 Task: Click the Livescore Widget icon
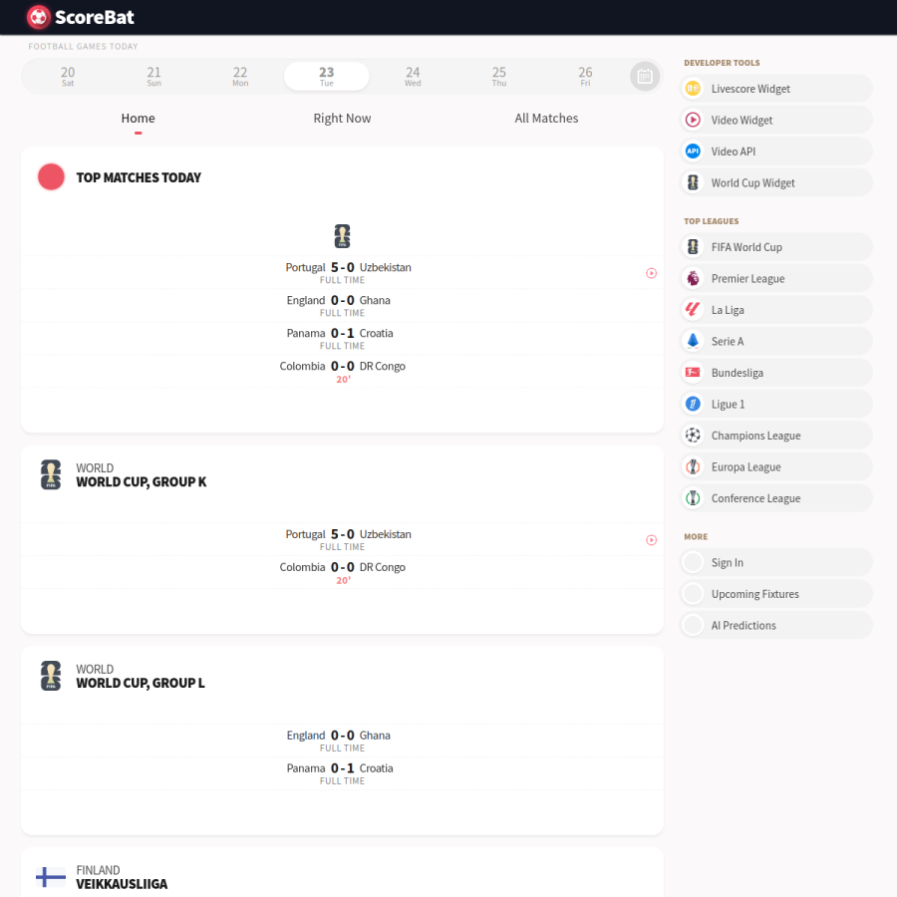click(693, 89)
